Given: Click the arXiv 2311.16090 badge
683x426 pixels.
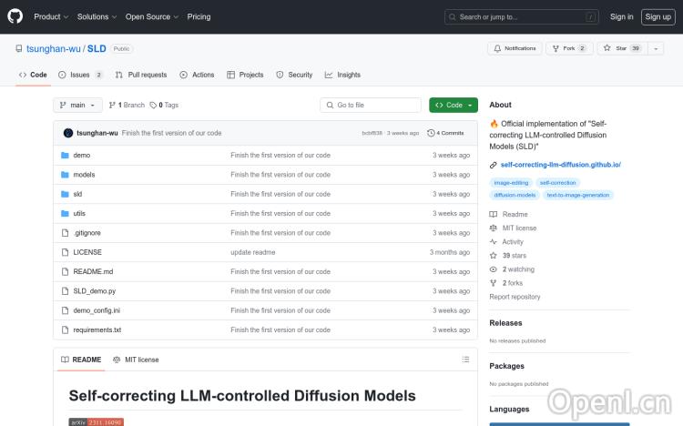Looking at the screenshot, I should point(97,422).
